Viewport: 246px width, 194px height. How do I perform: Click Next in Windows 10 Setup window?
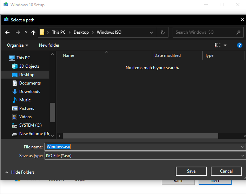coord(215,182)
